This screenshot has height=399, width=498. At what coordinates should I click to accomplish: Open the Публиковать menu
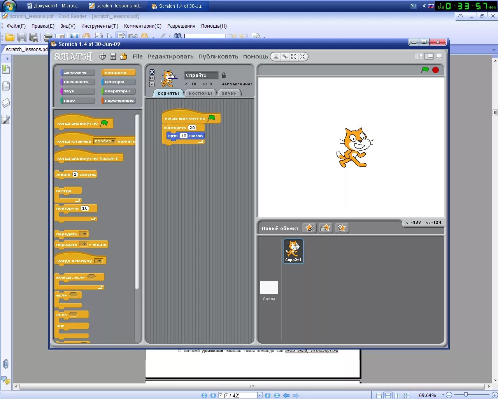218,56
